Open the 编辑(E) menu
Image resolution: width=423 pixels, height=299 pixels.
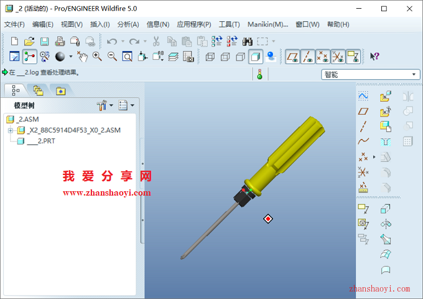[x=43, y=24]
